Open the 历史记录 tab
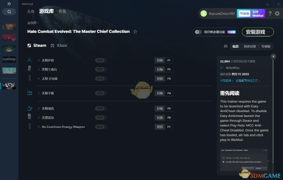 pyautogui.click(x=250, y=46)
